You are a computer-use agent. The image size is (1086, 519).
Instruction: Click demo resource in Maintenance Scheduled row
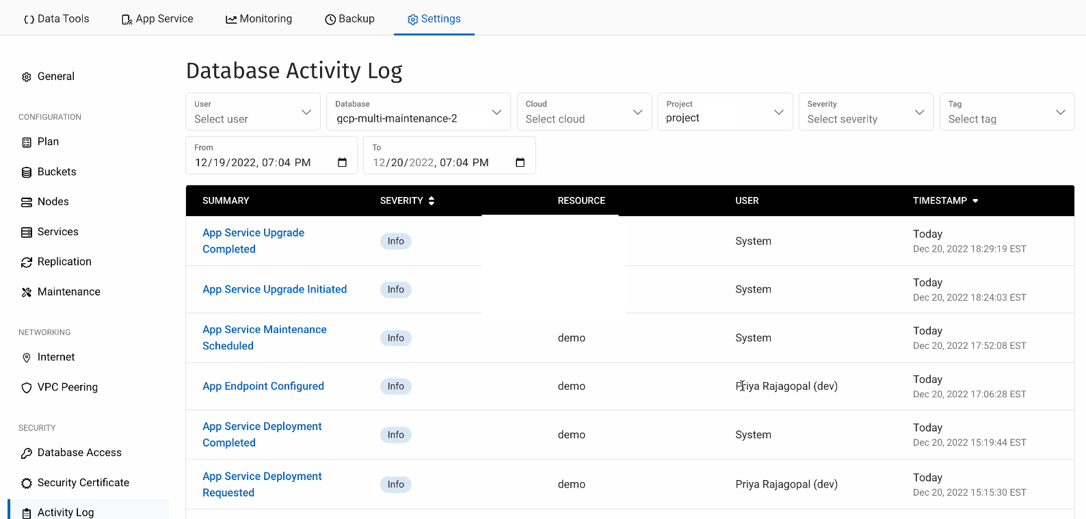point(571,338)
